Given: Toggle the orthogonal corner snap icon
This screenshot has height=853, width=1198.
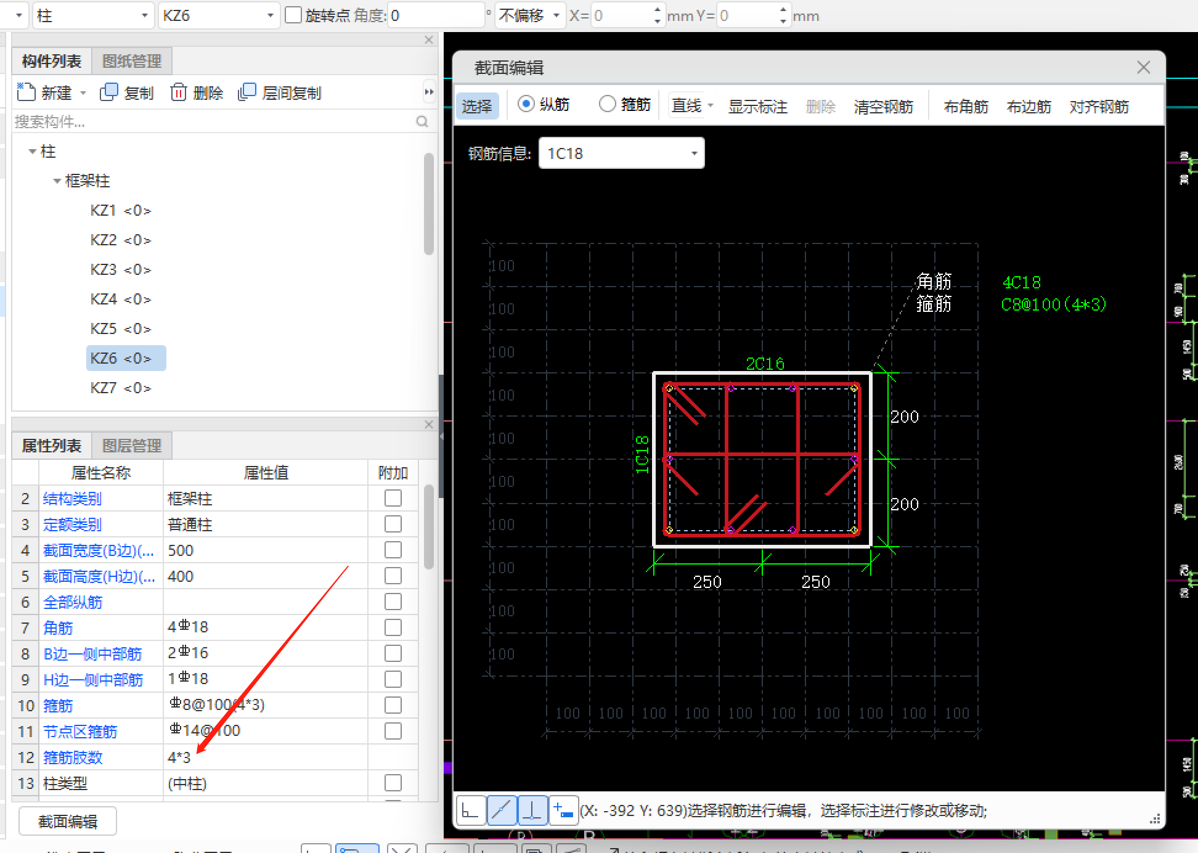Looking at the screenshot, I should click(471, 810).
